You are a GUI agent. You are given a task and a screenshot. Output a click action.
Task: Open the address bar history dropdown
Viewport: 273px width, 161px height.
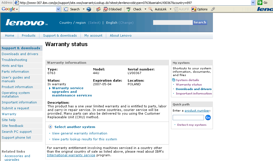click(x=253, y=3)
